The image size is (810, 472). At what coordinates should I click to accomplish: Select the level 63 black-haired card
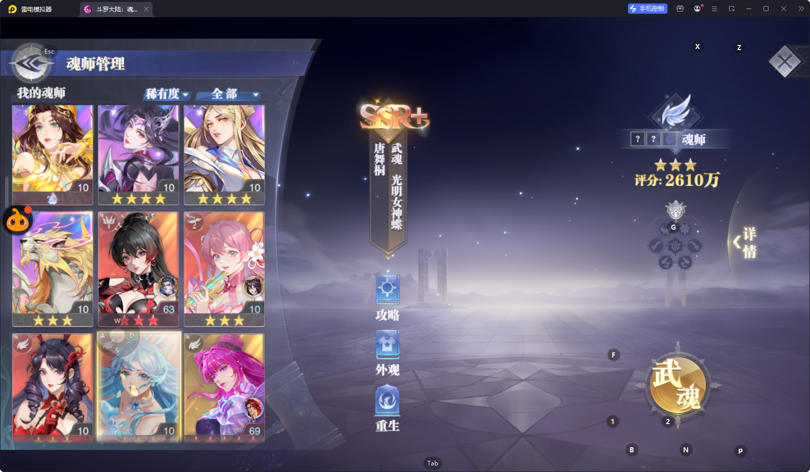(x=139, y=269)
